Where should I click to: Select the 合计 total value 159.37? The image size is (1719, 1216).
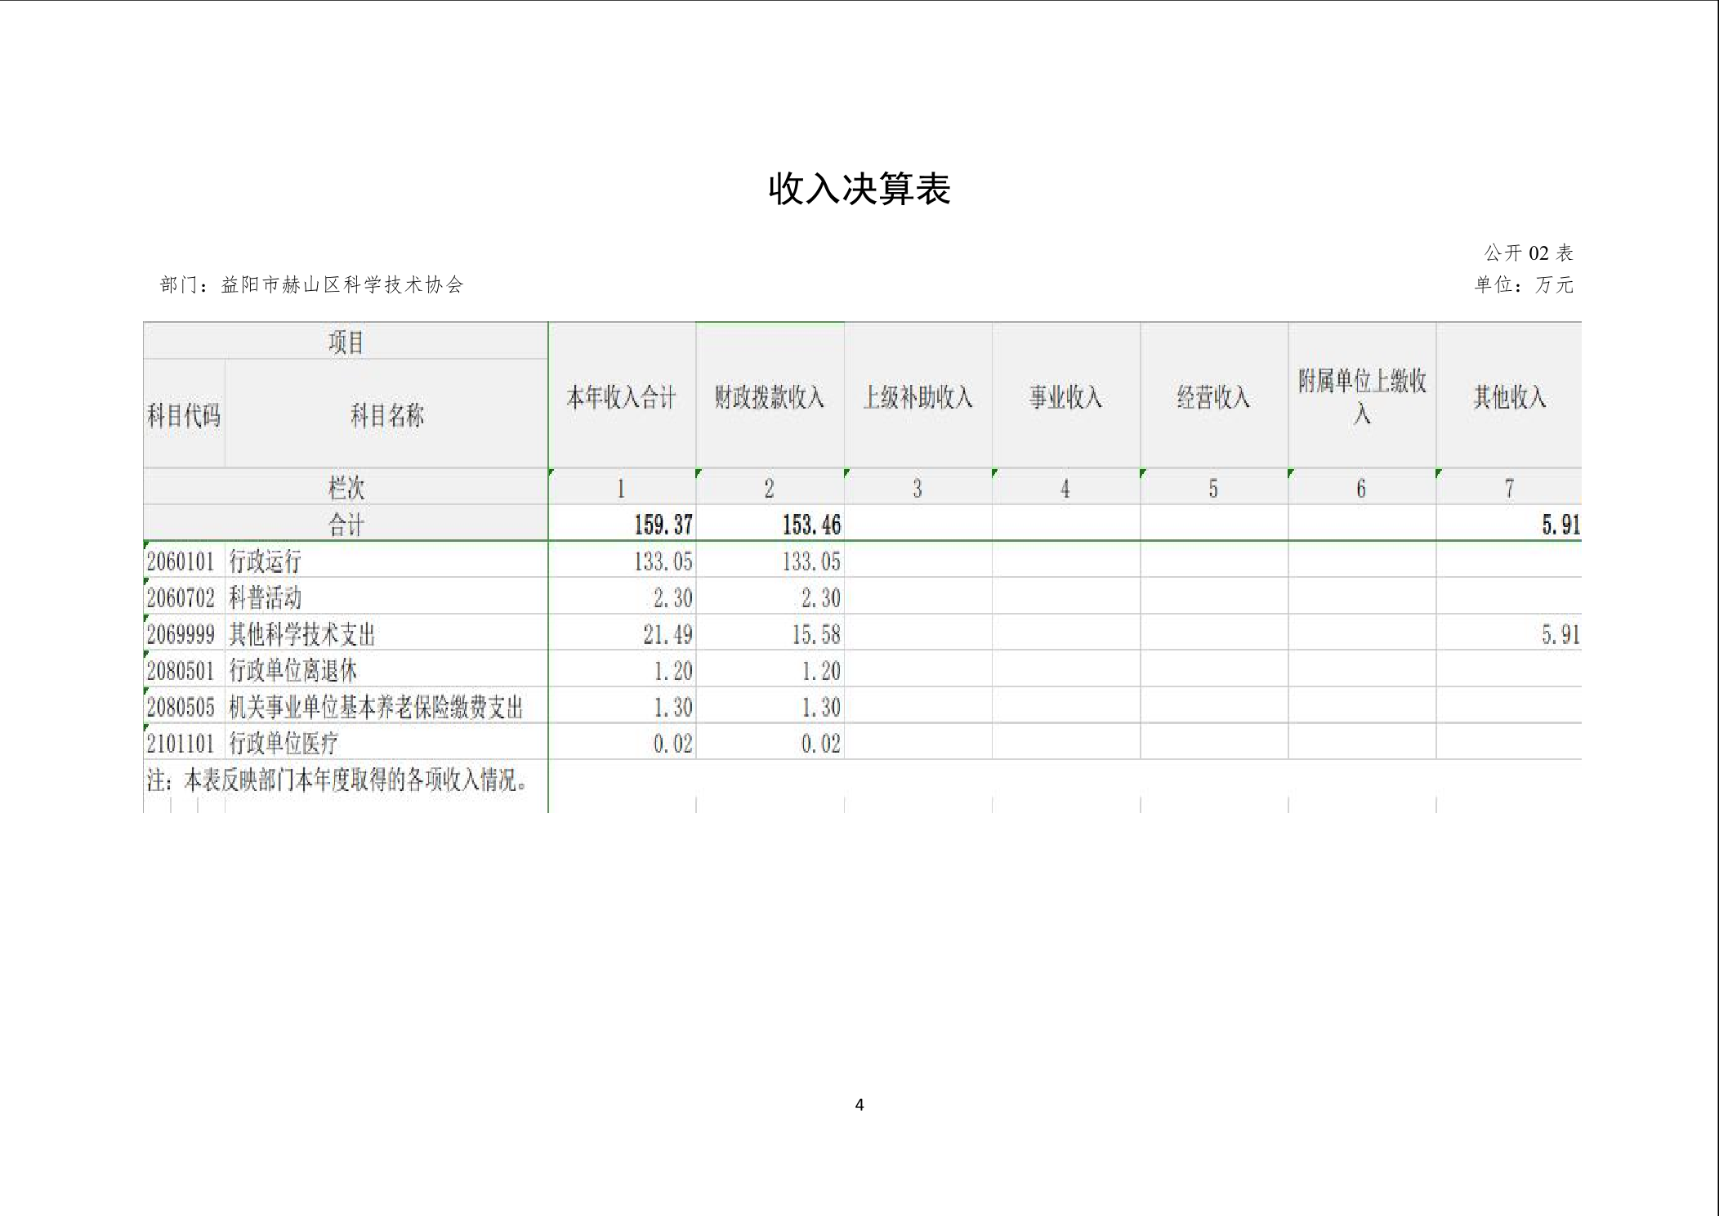click(x=663, y=525)
